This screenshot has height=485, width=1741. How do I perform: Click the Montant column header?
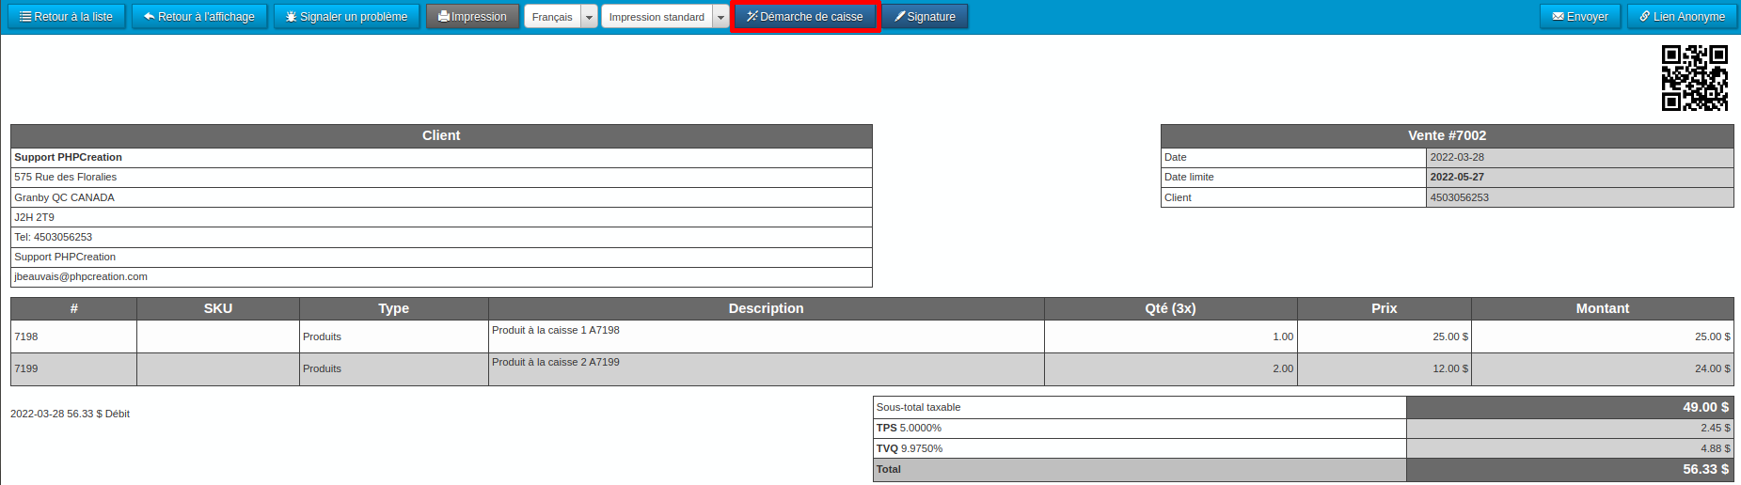tap(1602, 308)
